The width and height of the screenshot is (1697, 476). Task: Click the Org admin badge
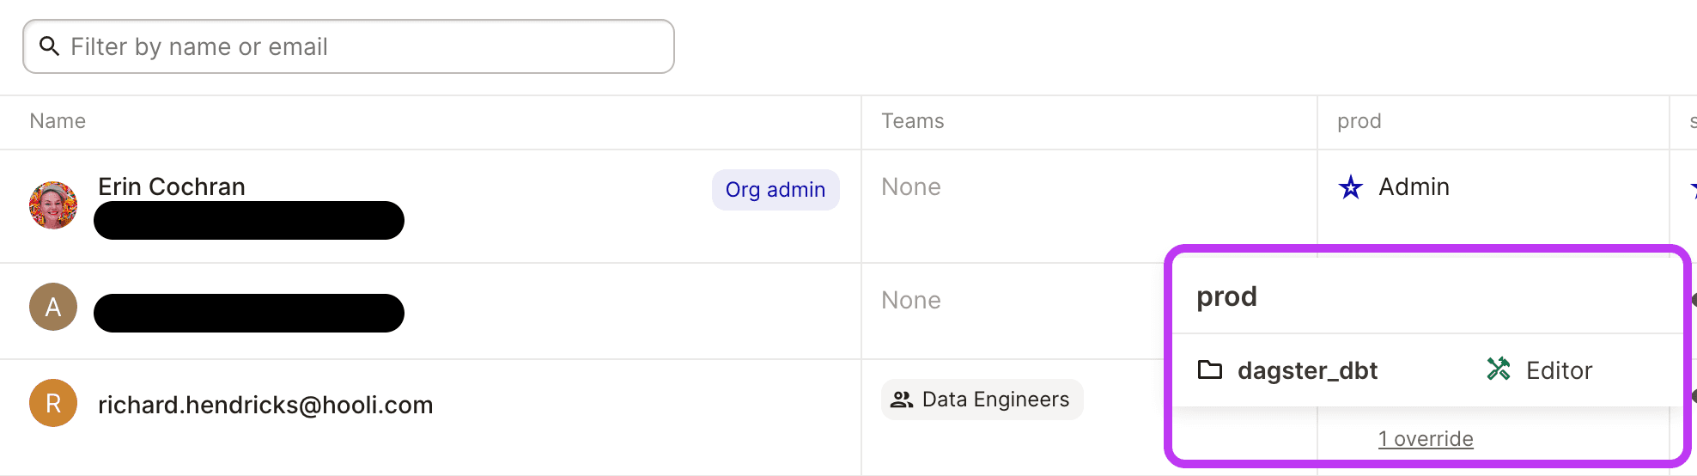coord(776,190)
